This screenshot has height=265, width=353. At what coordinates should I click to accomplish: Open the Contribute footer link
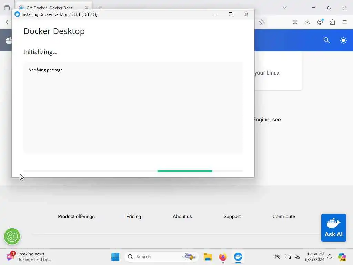283,216
